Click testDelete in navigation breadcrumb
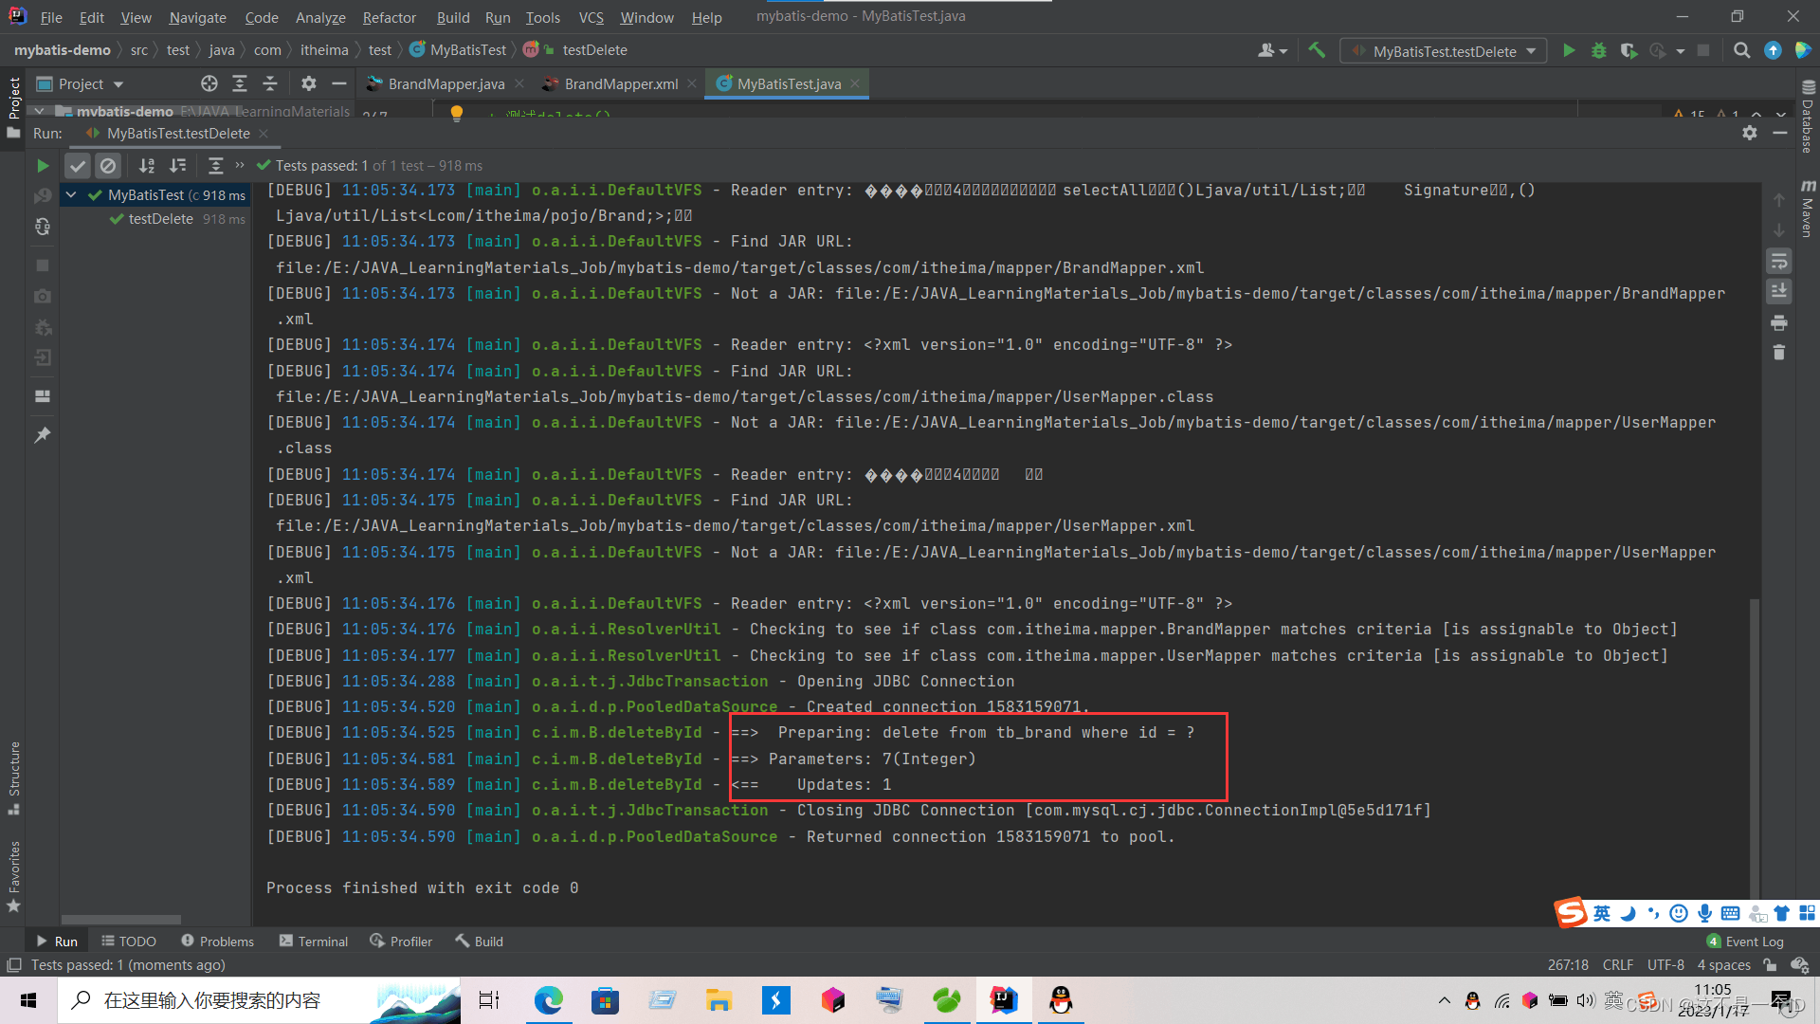This screenshot has width=1820, height=1024. 594,50
